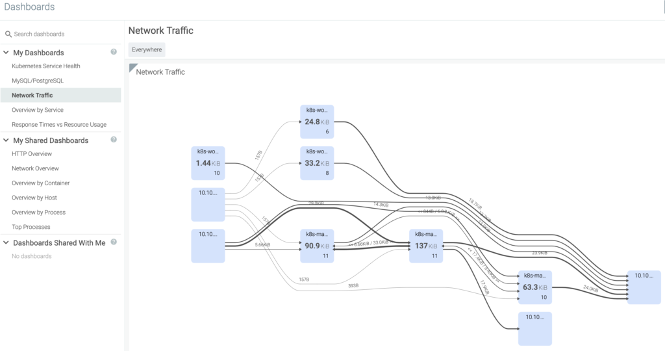Collapse the My Shared Dashboards section
665x351 pixels.
coord(6,140)
